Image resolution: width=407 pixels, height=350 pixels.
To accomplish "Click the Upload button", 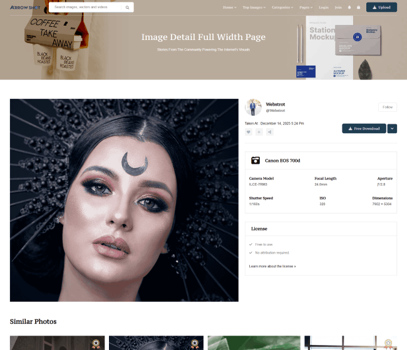I will [x=381, y=7].
